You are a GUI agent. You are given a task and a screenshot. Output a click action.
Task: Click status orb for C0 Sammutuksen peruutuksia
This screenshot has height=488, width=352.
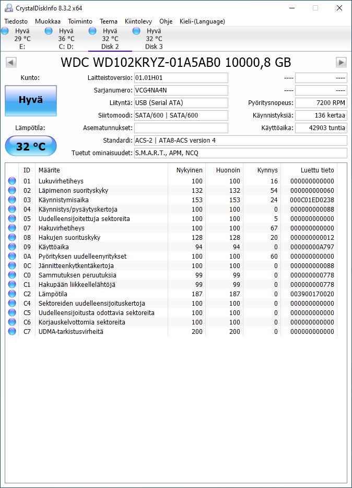tap(12, 275)
